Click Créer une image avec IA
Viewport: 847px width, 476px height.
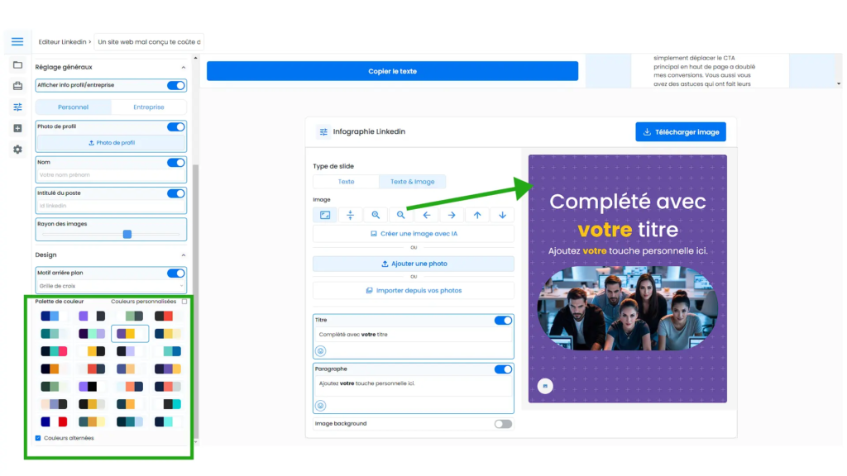[414, 234]
